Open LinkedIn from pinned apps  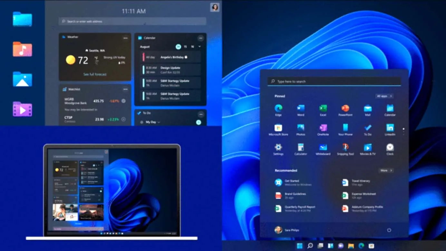390,129
